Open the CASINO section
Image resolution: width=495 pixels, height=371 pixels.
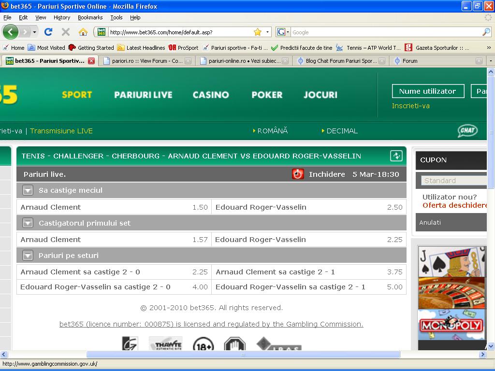click(x=211, y=95)
